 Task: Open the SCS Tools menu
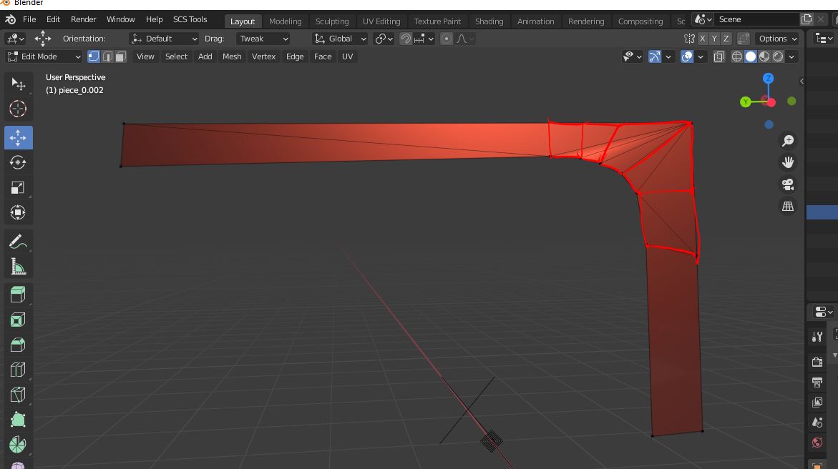[x=190, y=20]
